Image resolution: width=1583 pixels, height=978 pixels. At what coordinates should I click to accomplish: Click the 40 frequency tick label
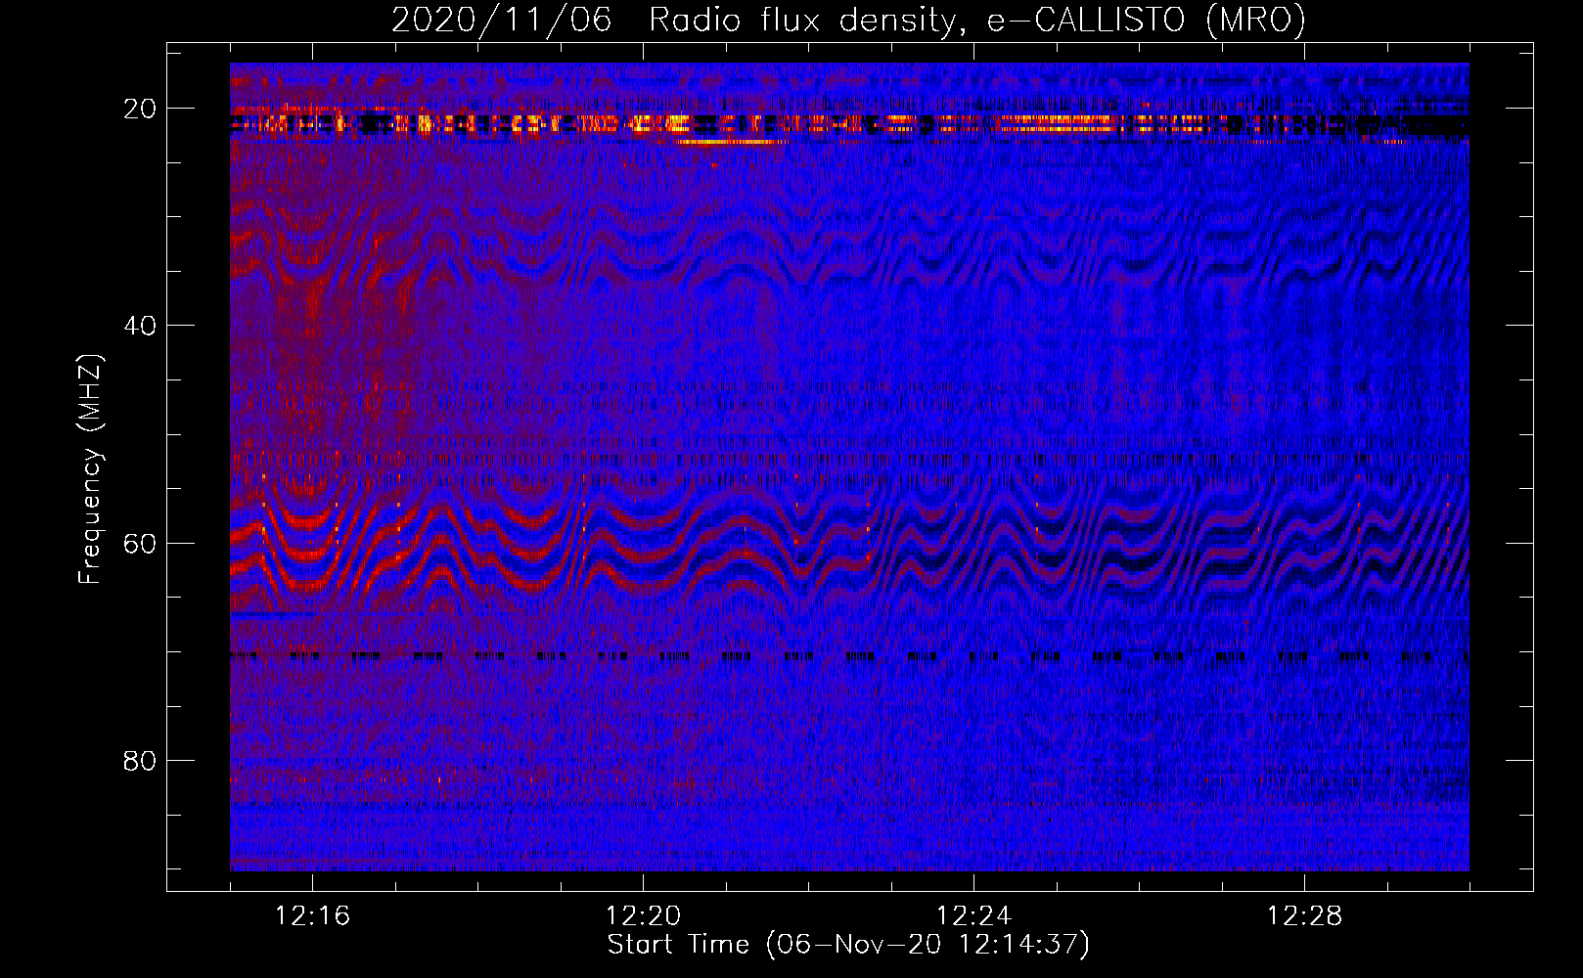tap(140, 326)
